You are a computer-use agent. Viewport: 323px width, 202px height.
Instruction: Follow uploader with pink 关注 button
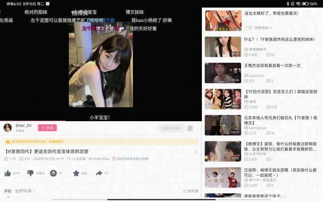[x=47, y=128]
